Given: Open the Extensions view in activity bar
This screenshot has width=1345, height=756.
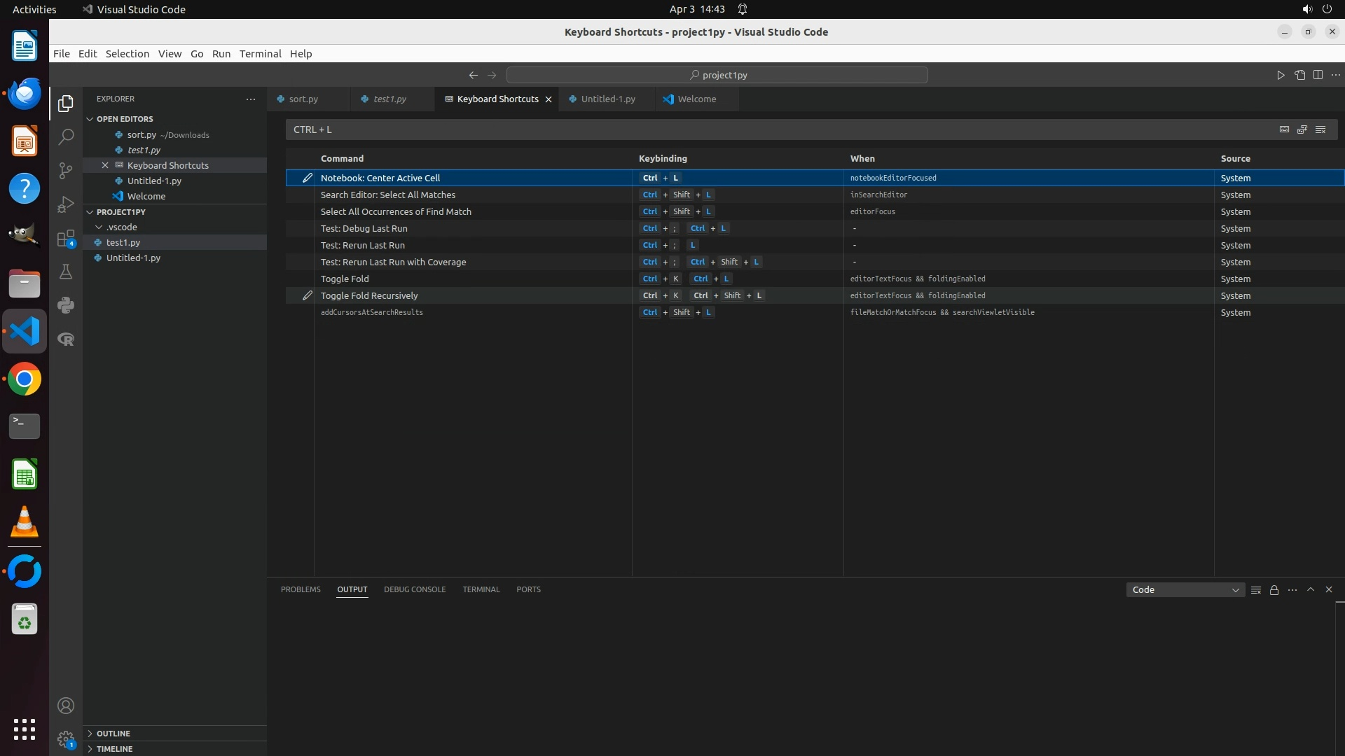Looking at the screenshot, I should point(66,238).
